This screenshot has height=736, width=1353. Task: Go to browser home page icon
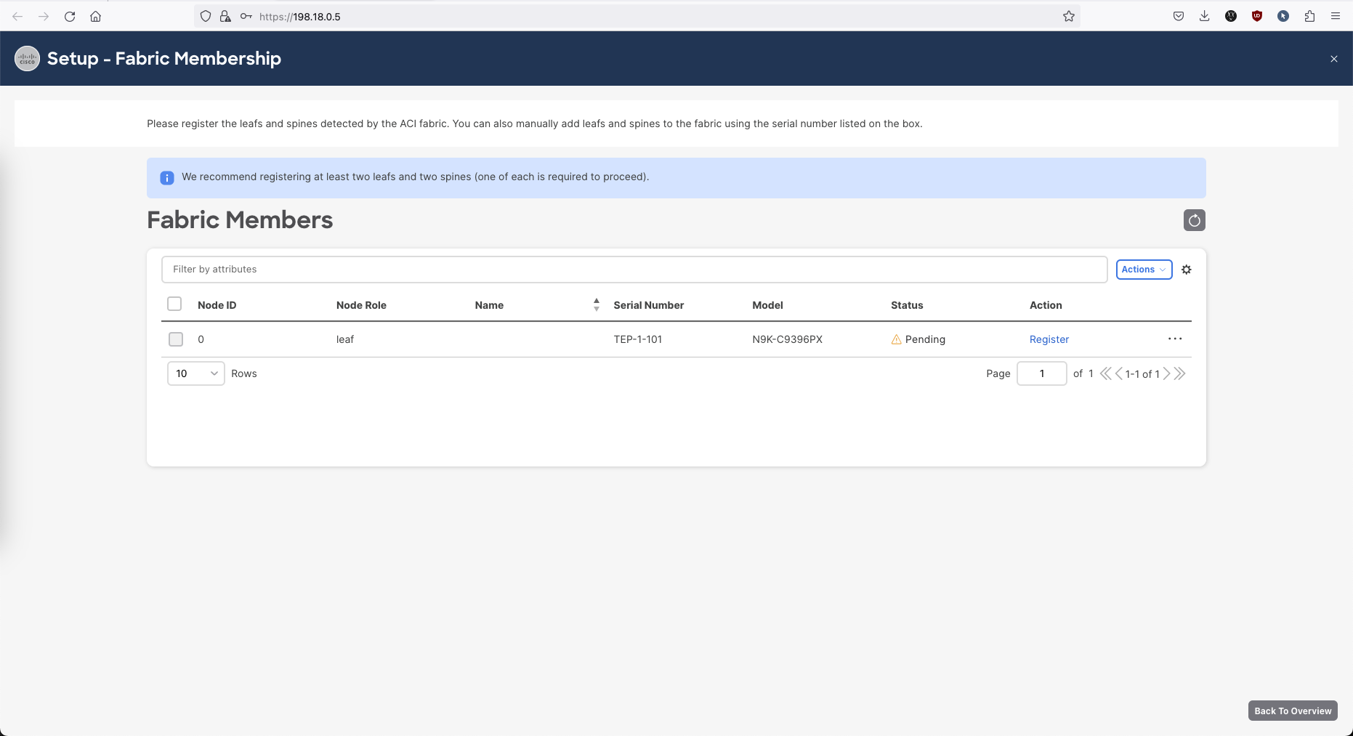95,16
